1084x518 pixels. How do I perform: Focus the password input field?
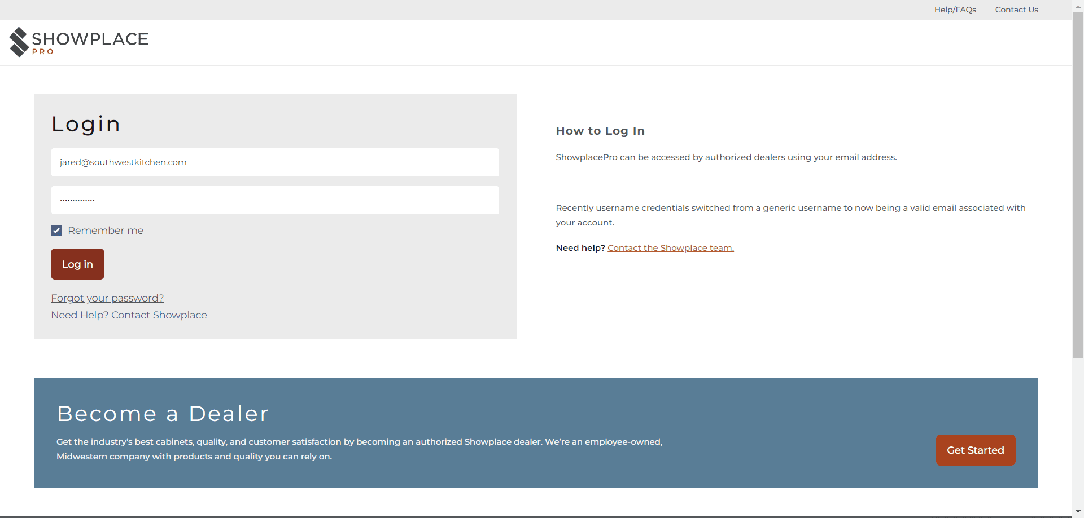(x=275, y=200)
